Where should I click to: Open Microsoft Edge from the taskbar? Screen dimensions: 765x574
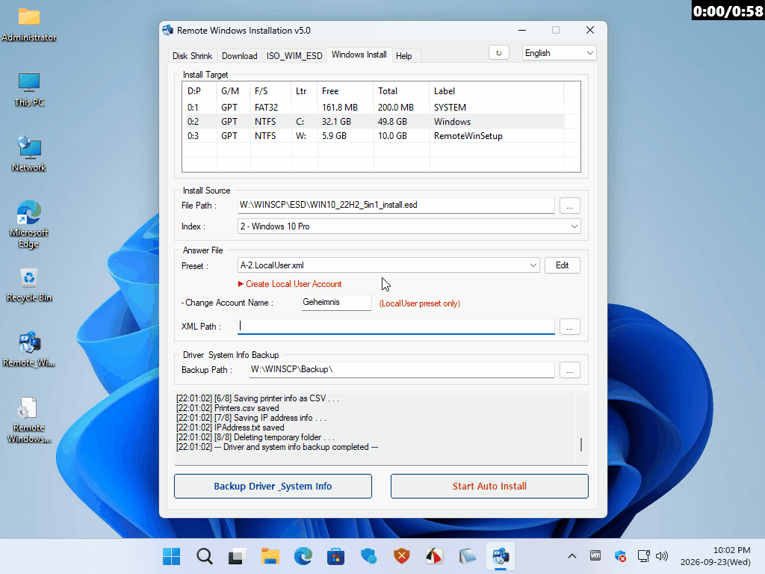pos(303,556)
